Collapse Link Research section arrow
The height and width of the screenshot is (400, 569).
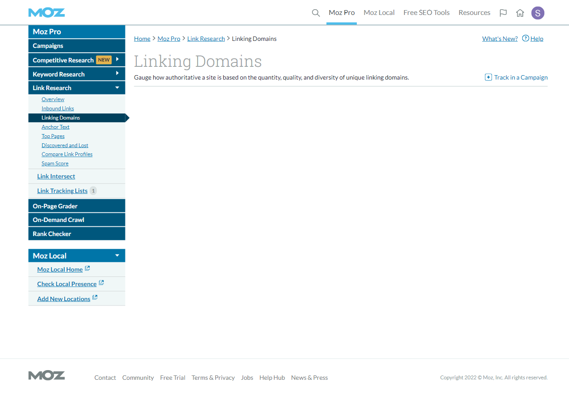click(x=117, y=88)
